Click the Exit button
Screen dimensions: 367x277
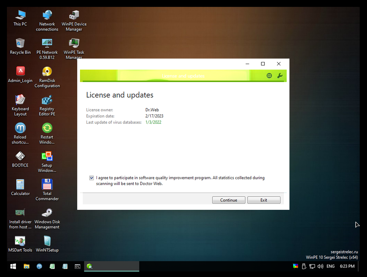(264, 200)
